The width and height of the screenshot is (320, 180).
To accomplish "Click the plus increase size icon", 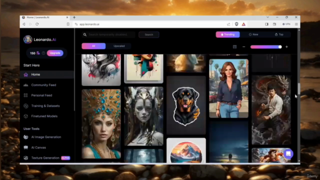I will pos(286,47).
